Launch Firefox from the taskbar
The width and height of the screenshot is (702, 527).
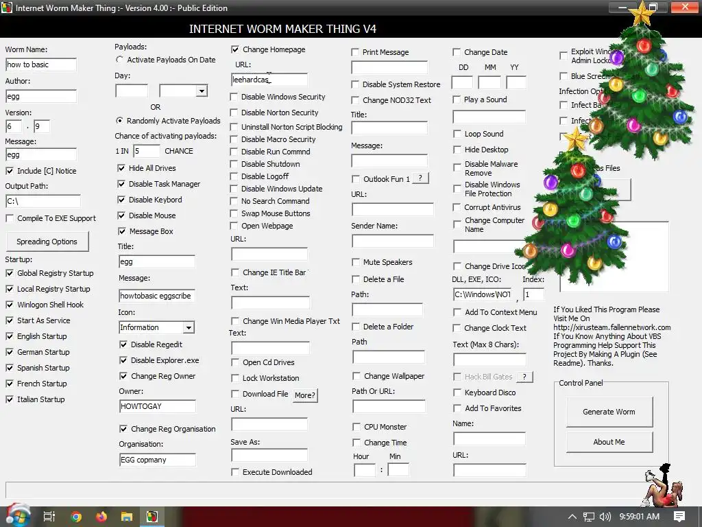coord(101,517)
